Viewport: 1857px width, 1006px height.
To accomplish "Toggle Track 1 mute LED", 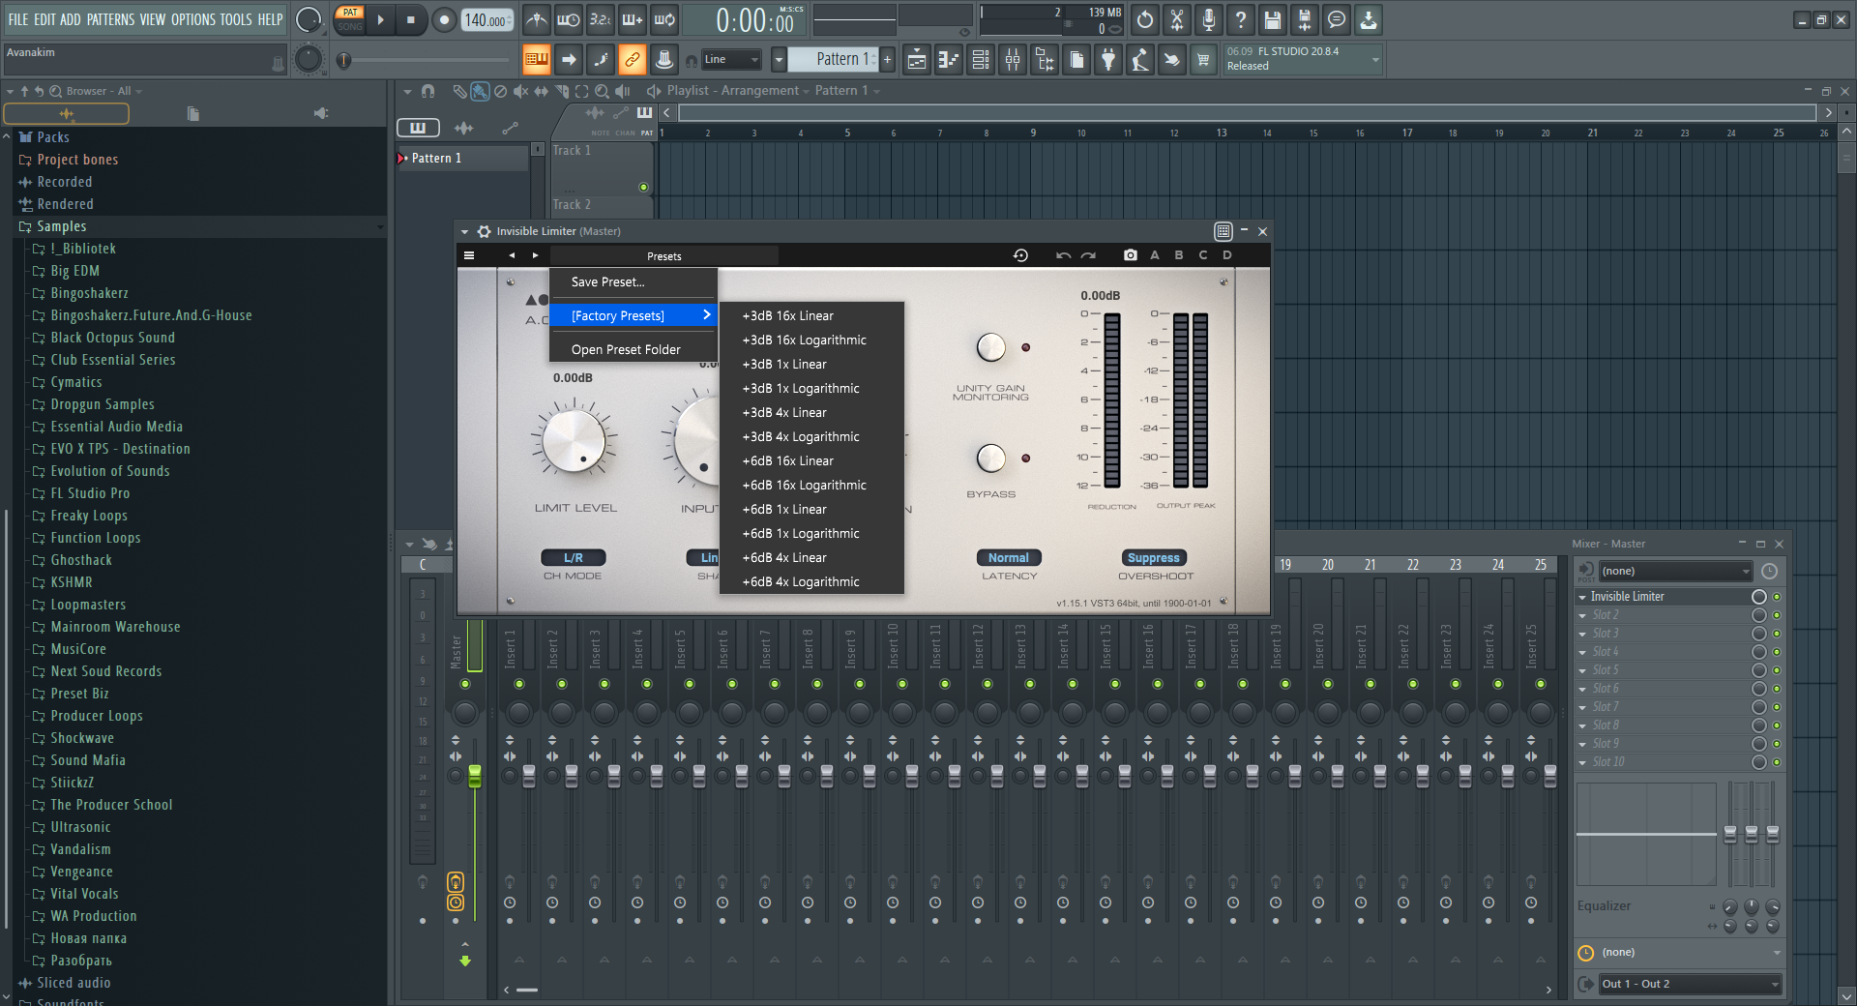I will tap(643, 187).
